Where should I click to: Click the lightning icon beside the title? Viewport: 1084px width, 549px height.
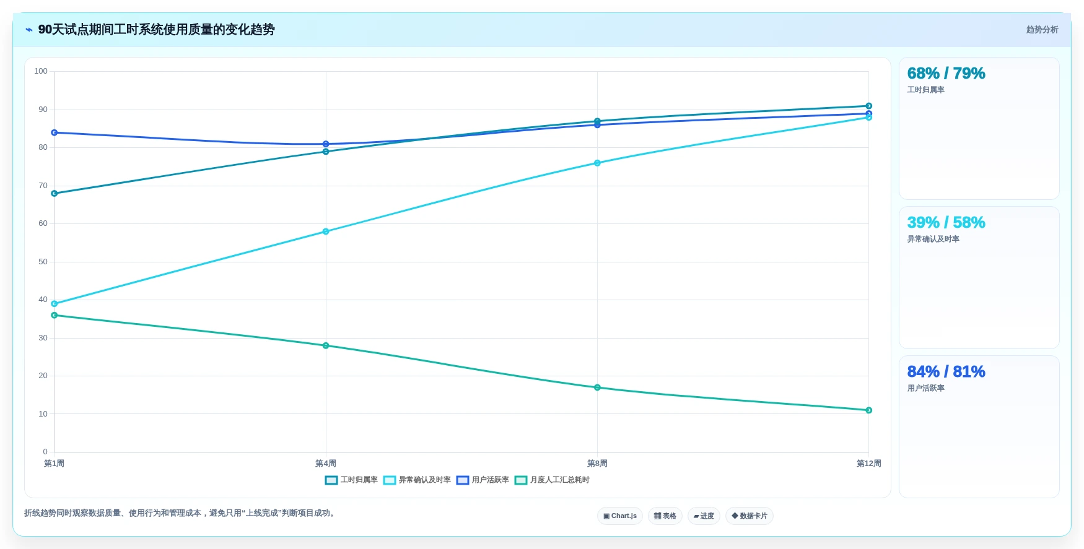pos(28,30)
